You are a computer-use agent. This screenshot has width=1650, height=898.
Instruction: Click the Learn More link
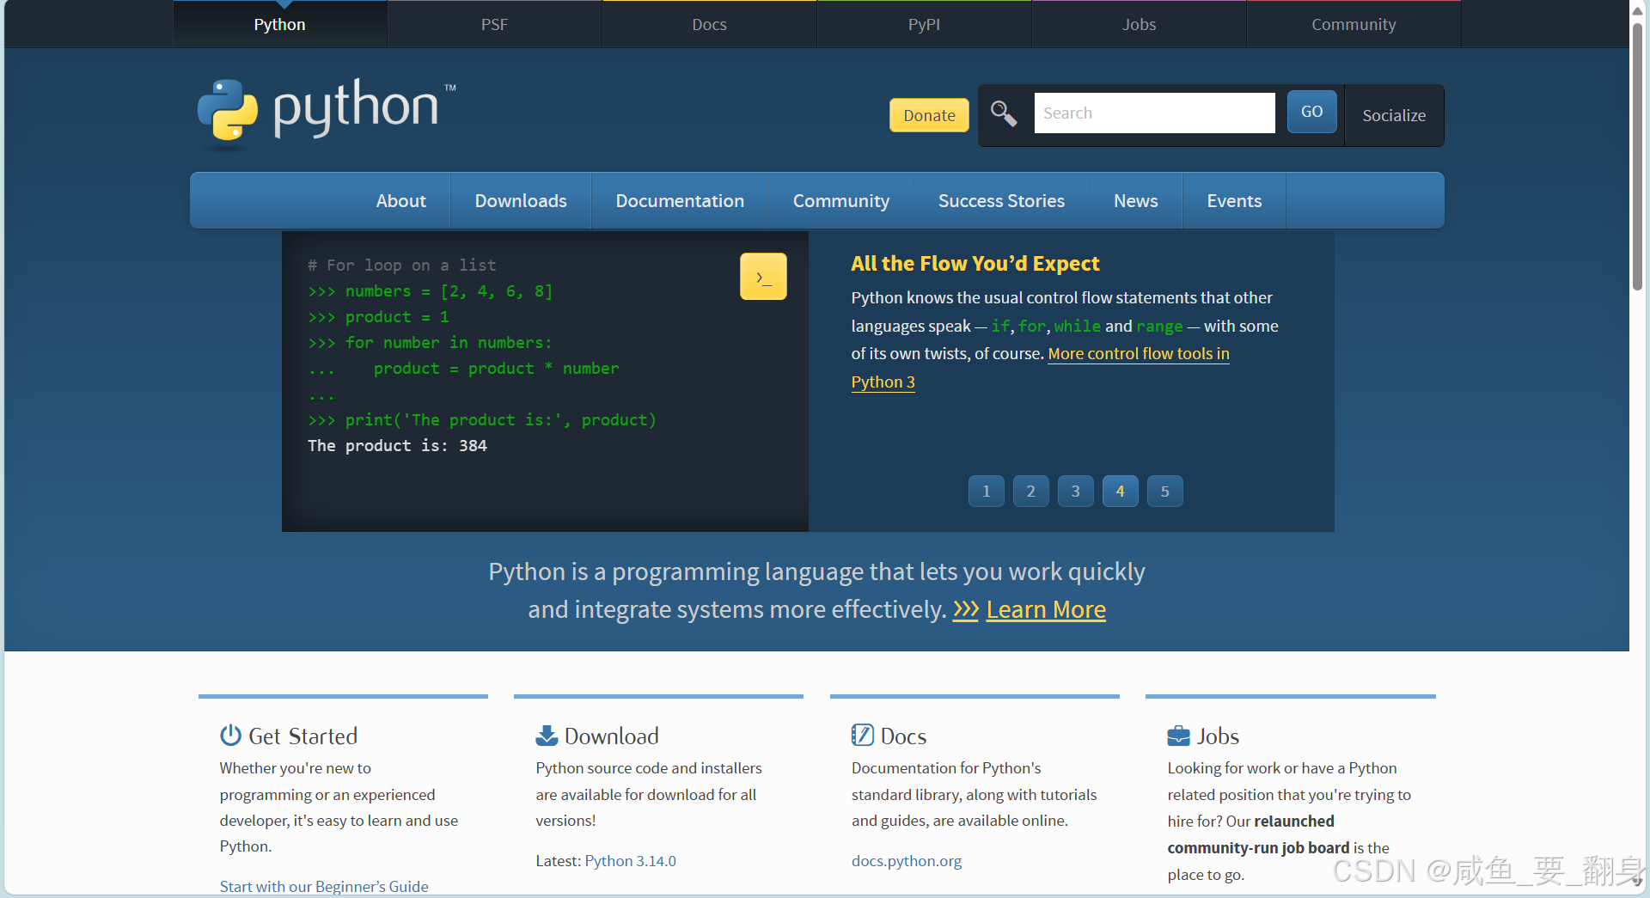1046,610
